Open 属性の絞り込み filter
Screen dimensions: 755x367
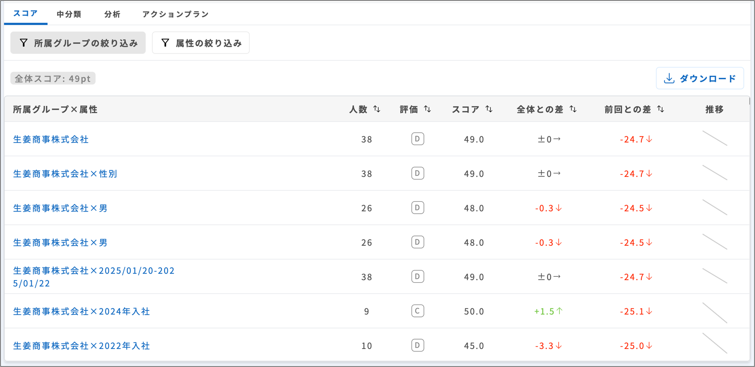201,43
